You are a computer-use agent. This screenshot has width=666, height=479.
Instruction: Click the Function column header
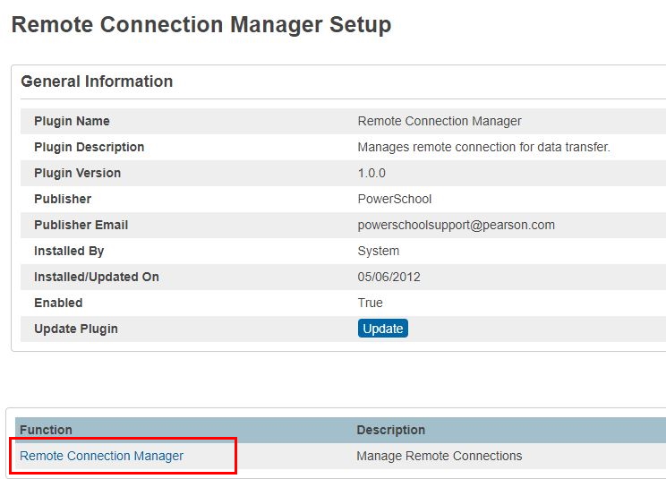[46, 430]
